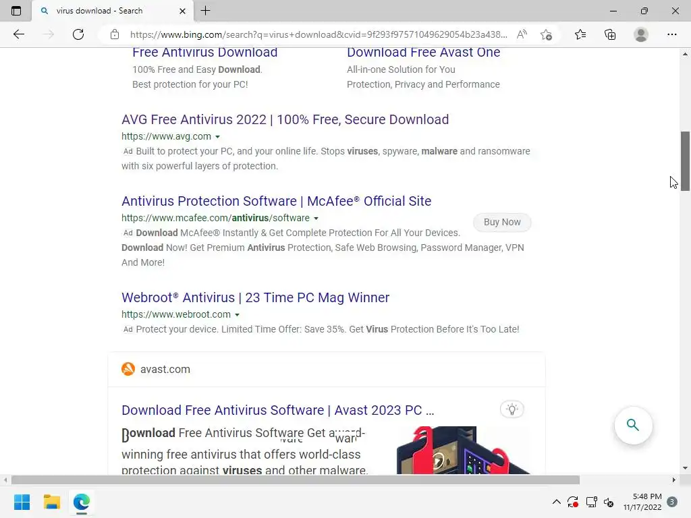Open File Explorer from taskbar
Screen dimensions: 691x518
(51, 502)
